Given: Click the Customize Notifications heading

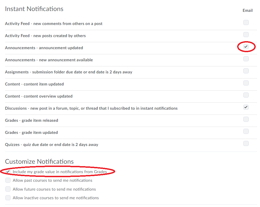Looking at the screenshot, I should [x=39, y=162].
